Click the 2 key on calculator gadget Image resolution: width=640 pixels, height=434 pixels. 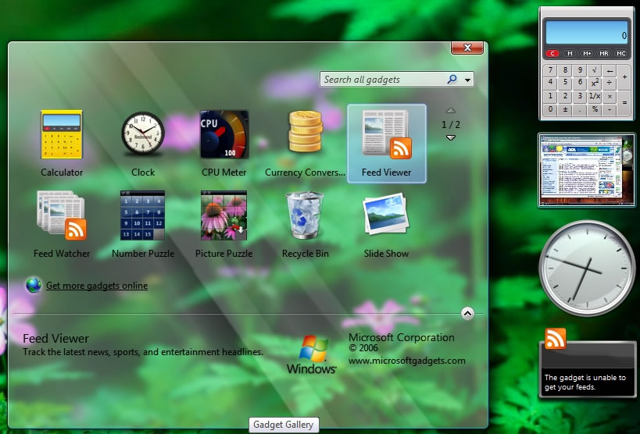click(565, 96)
